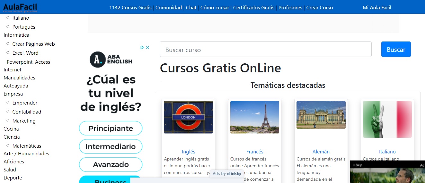This screenshot has width=425, height=183.
Task: Go to Certificados Gratis
Action: point(254,7)
